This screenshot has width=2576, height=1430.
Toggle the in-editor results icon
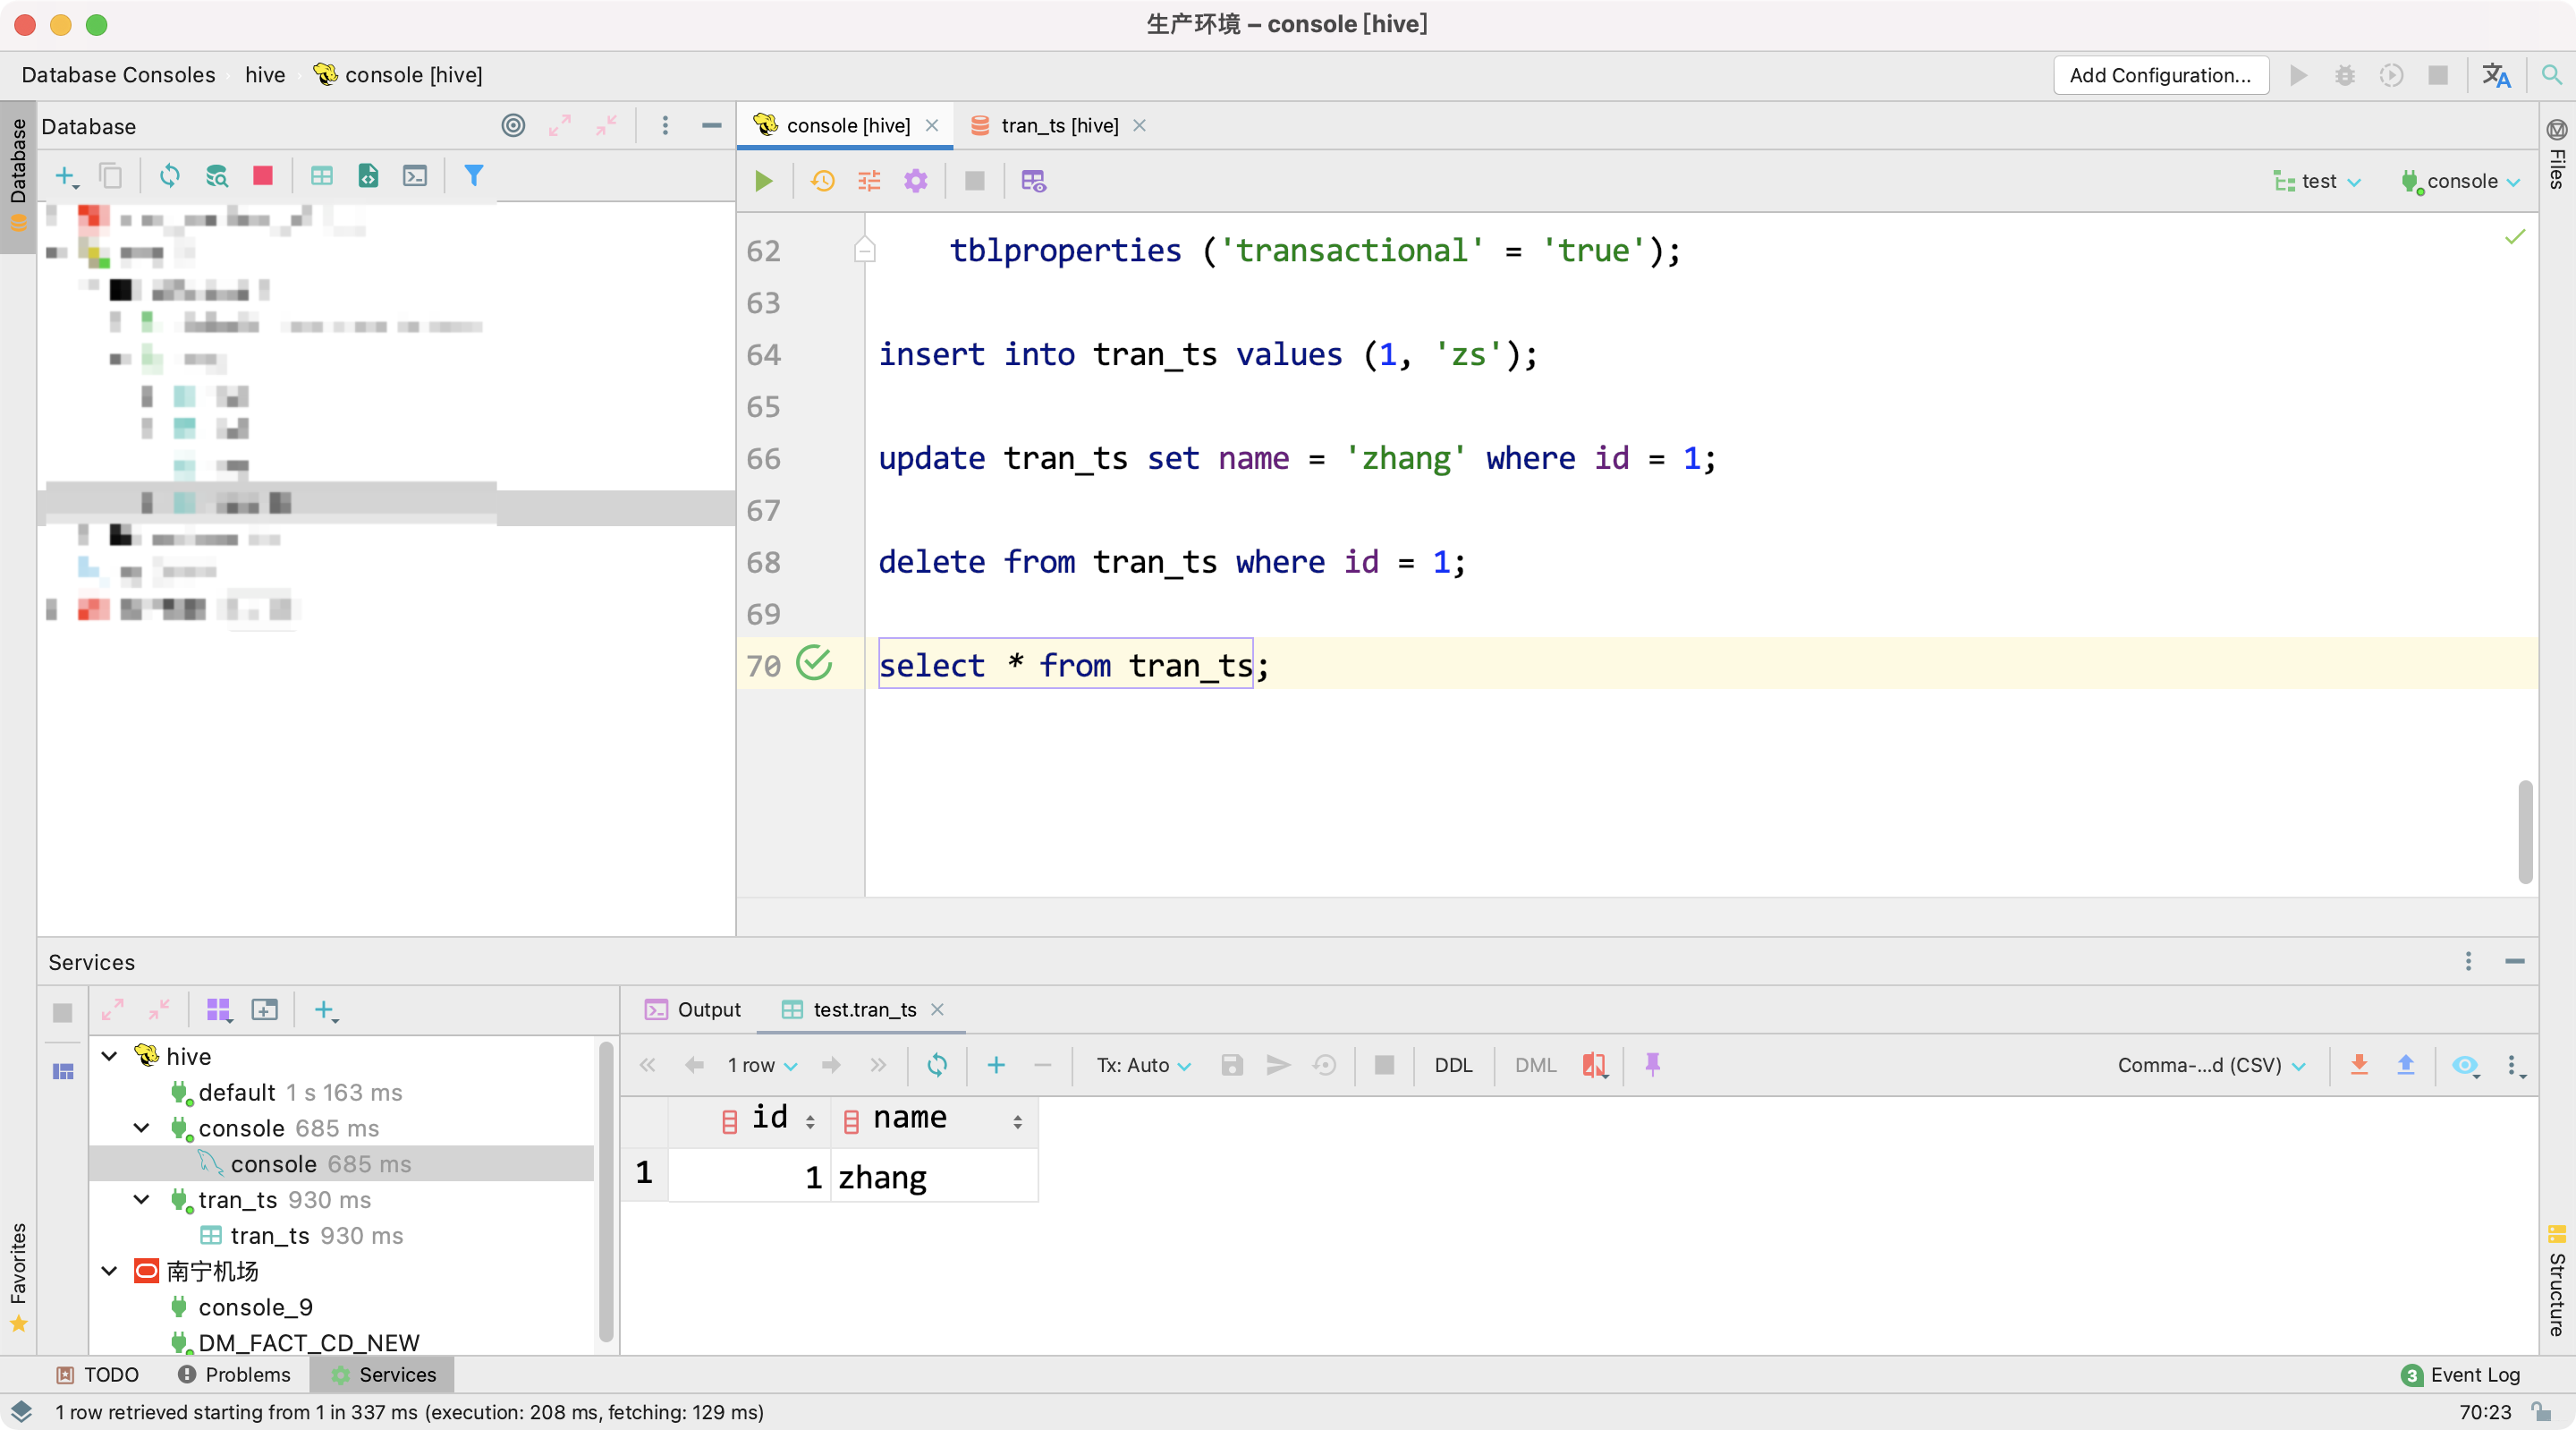[1033, 181]
